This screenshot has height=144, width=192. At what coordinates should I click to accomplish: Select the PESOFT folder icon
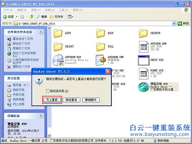tap(58, 47)
